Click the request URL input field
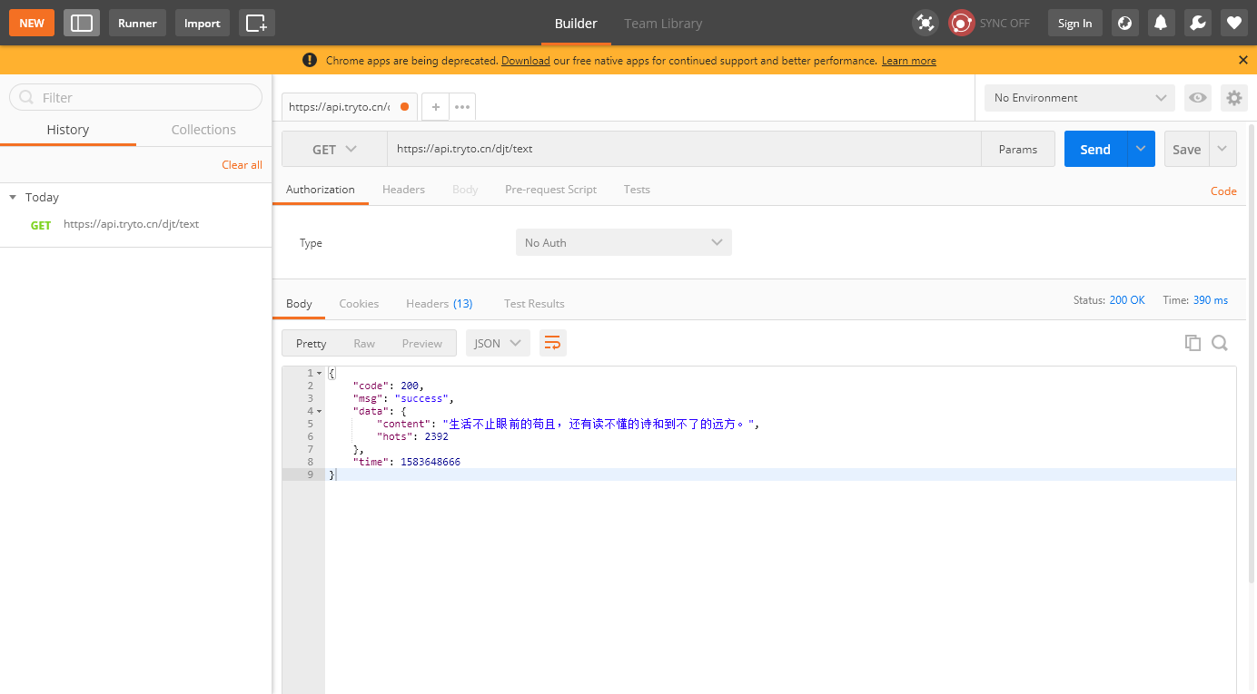 pyautogui.click(x=685, y=150)
